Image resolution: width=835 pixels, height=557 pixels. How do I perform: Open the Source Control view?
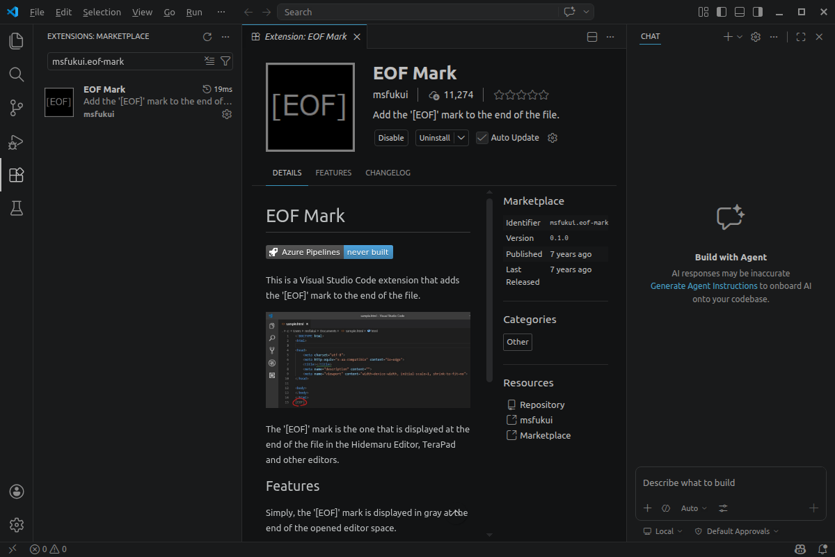[17, 108]
